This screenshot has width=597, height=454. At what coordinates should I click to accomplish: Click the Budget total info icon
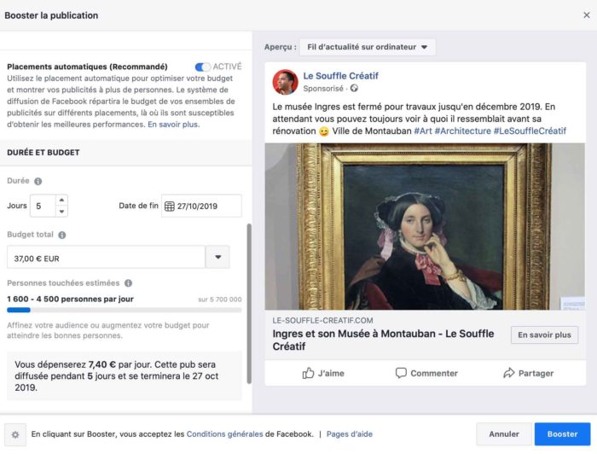(62, 235)
